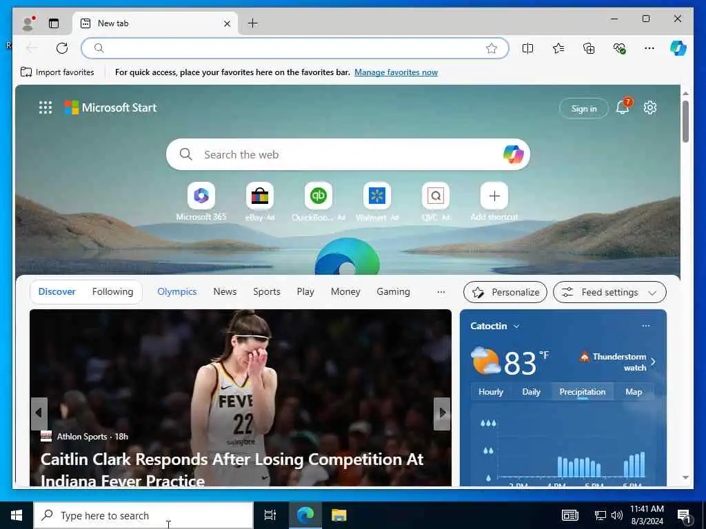Open page settings gear icon
Screen dimensions: 706x529
pyautogui.click(x=649, y=107)
